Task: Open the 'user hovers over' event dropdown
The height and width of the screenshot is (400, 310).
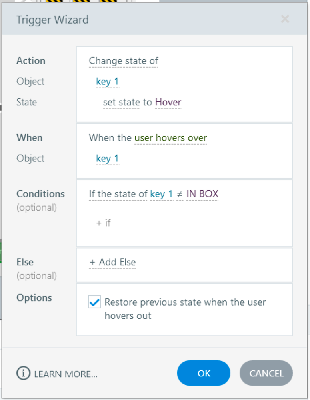Action: (x=170, y=138)
